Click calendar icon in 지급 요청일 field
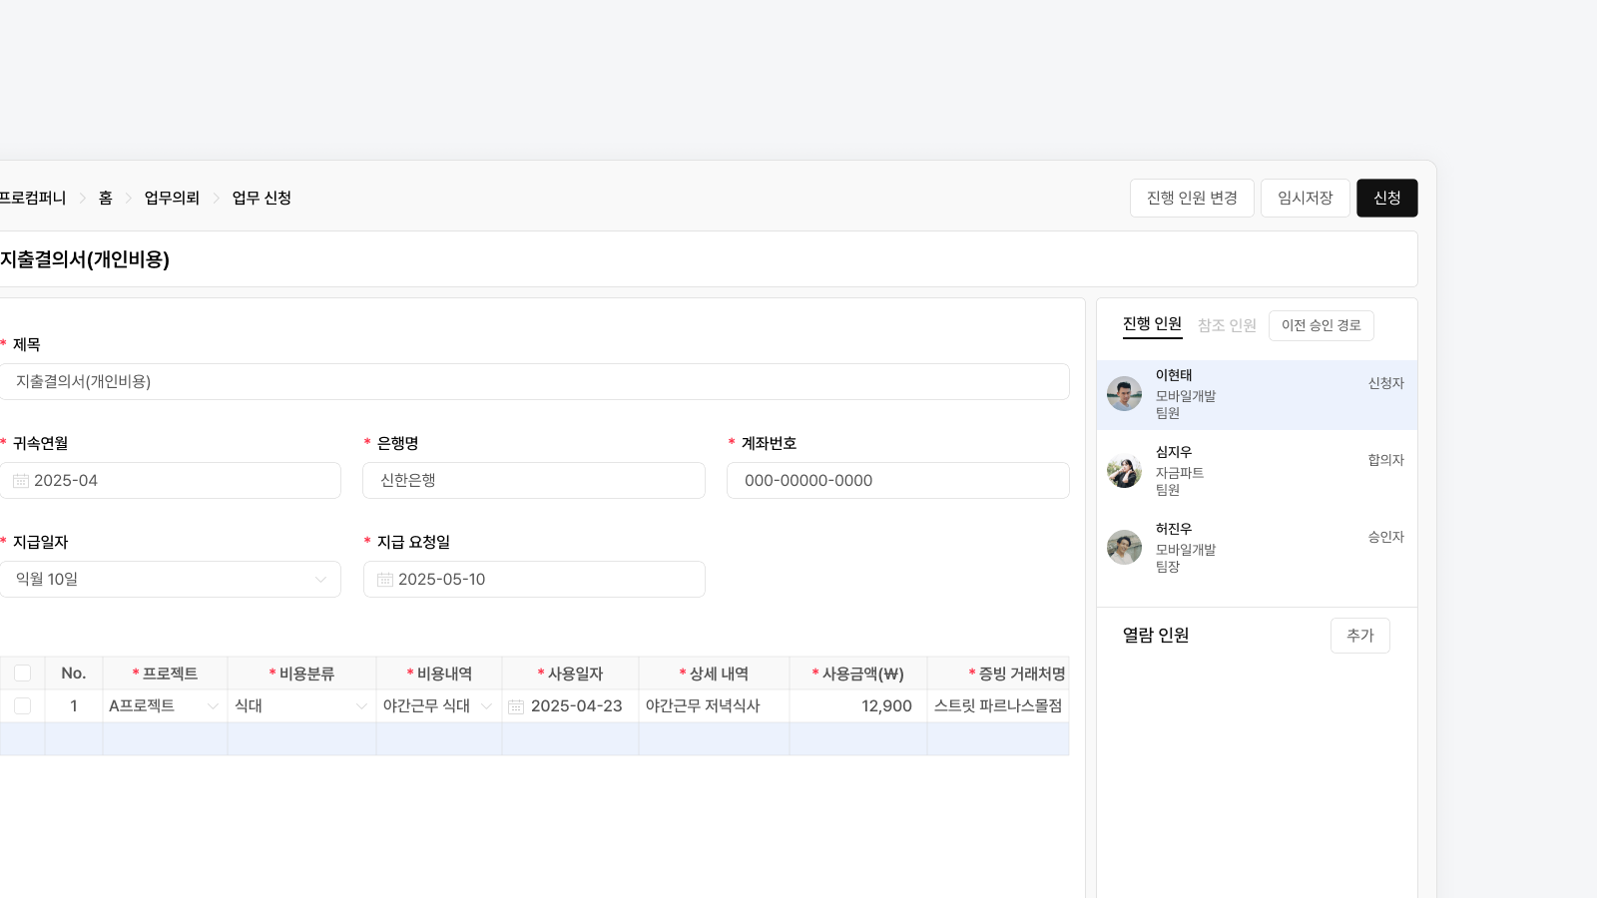1597x898 pixels. click(x=385, y=580)
